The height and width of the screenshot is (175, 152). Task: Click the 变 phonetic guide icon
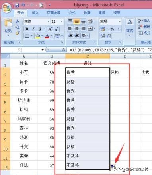[57, 36]
